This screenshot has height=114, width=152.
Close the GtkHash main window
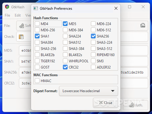[x=143, y=7]
